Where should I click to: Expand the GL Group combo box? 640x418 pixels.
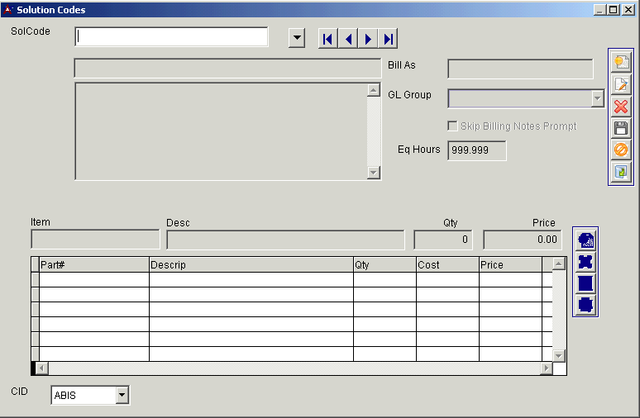(598, 98)
